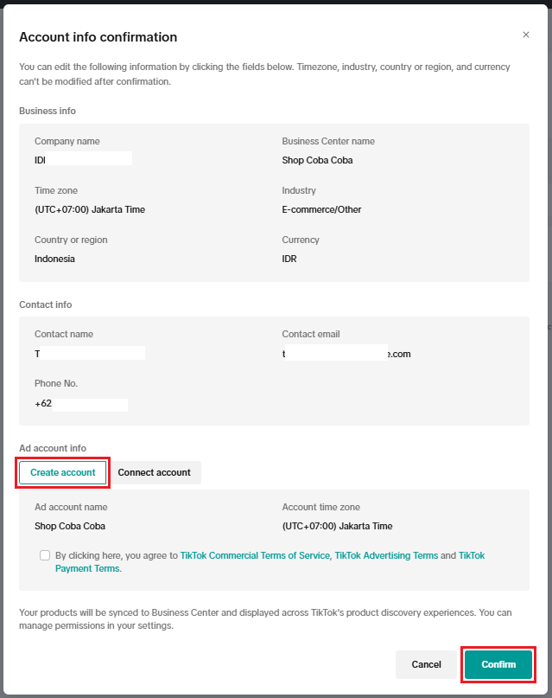
Task: Close the Account info confirmation dialog
Action: 526,35
